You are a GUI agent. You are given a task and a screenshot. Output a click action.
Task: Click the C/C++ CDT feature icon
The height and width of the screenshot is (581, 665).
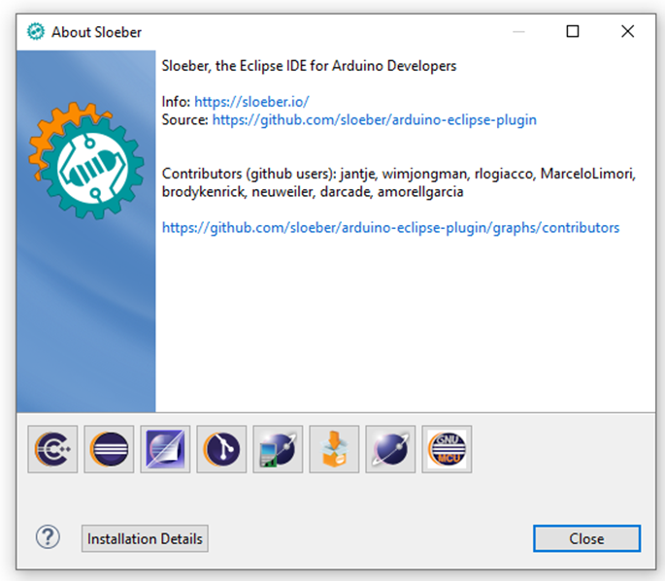click(52, 449)
